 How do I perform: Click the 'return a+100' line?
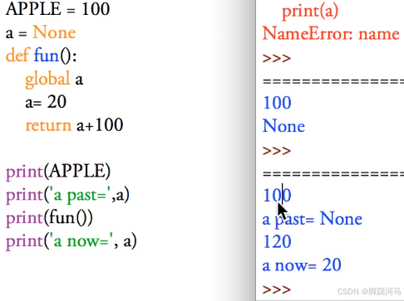[x=74, y=125]
